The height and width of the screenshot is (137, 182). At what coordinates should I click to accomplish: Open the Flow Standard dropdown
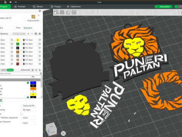coord(31,28)
